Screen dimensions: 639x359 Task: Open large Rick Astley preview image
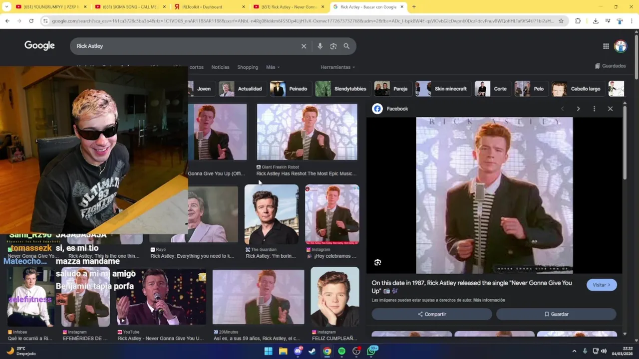(x=494, y=195)
